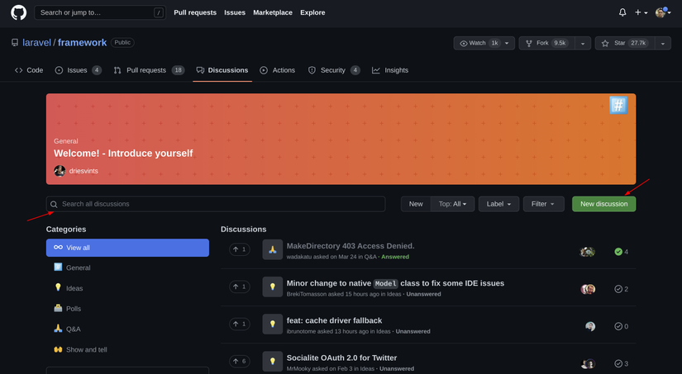Click the hash emoji on the banner
682x374 pixels.
[618, 105]
